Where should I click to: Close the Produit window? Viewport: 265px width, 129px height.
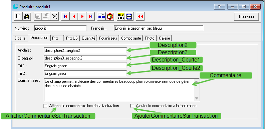click(x=255, y=7)
